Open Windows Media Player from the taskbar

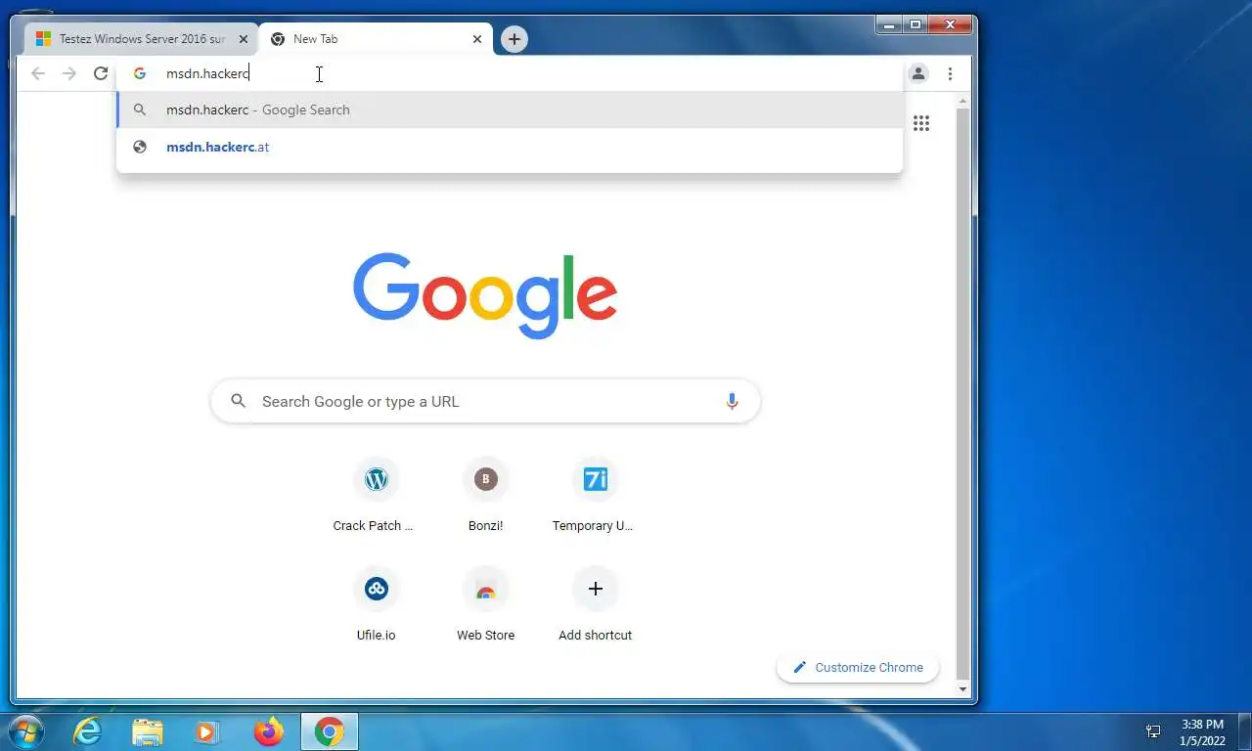tap(207, 731)
